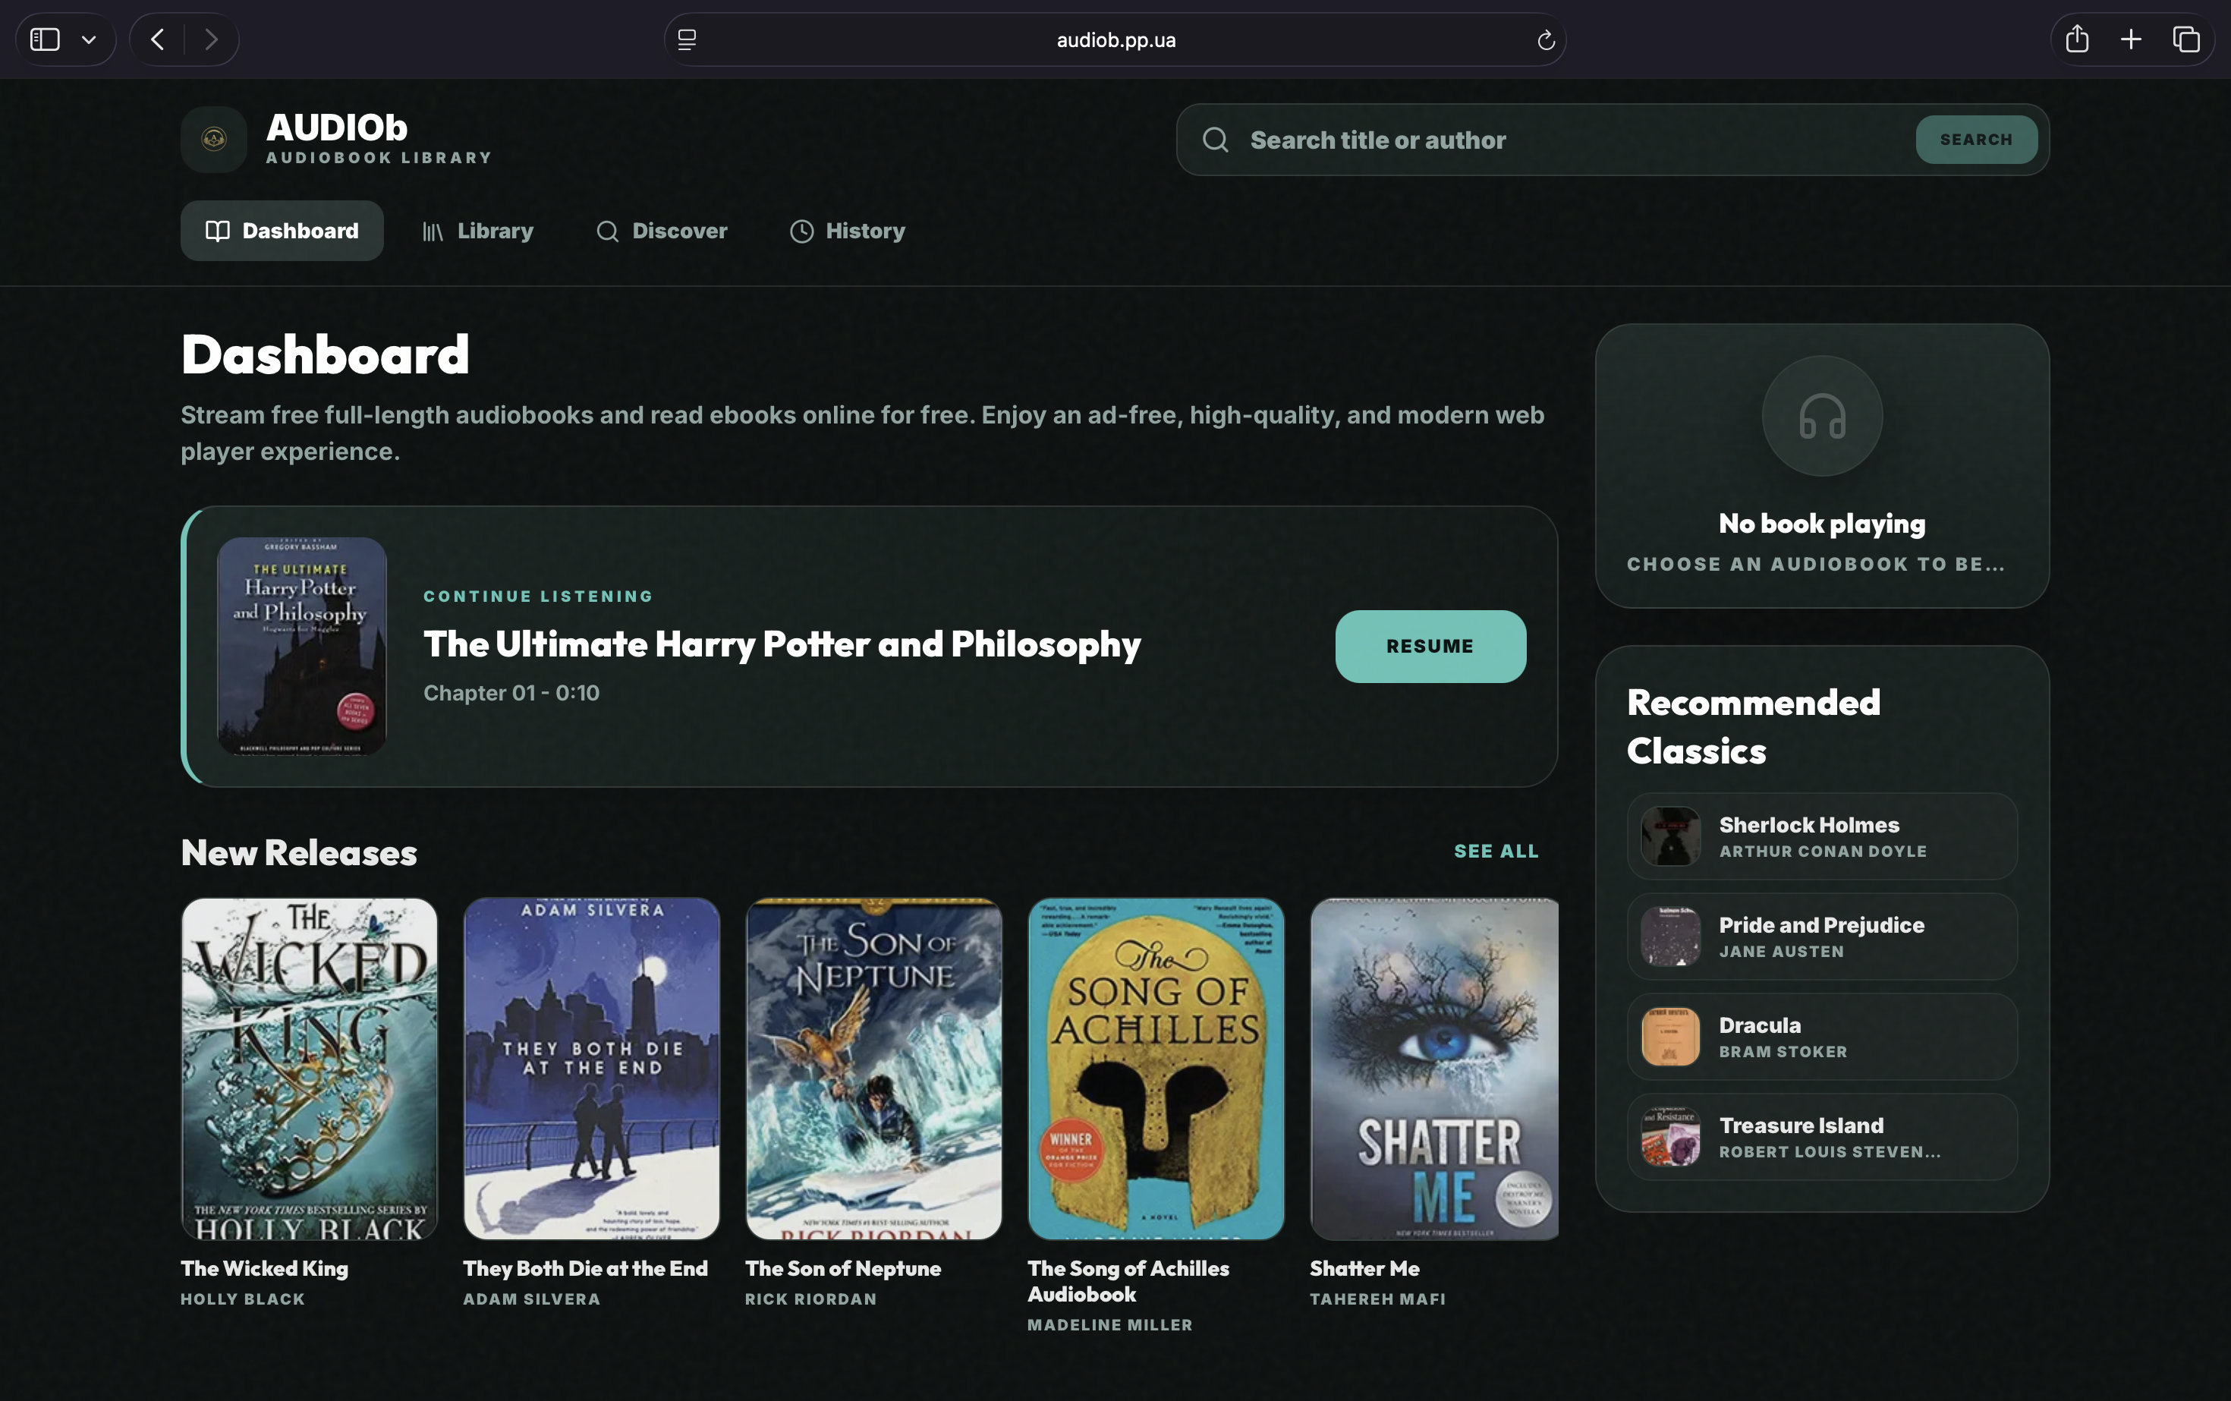Click the Treasure Island cover thumbnail
The width and height of the screenshot is (2231, 1401).
point(1670,1137)
